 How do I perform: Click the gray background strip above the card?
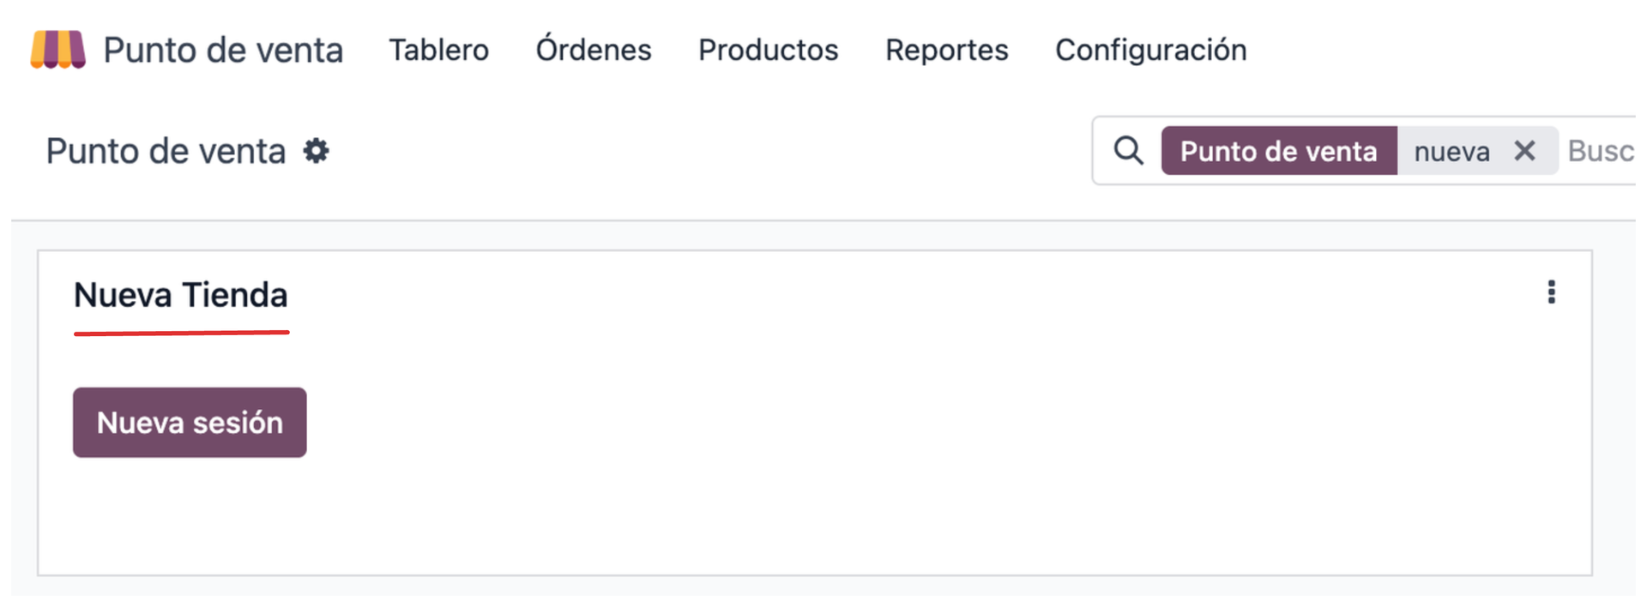tap(823, 236)
